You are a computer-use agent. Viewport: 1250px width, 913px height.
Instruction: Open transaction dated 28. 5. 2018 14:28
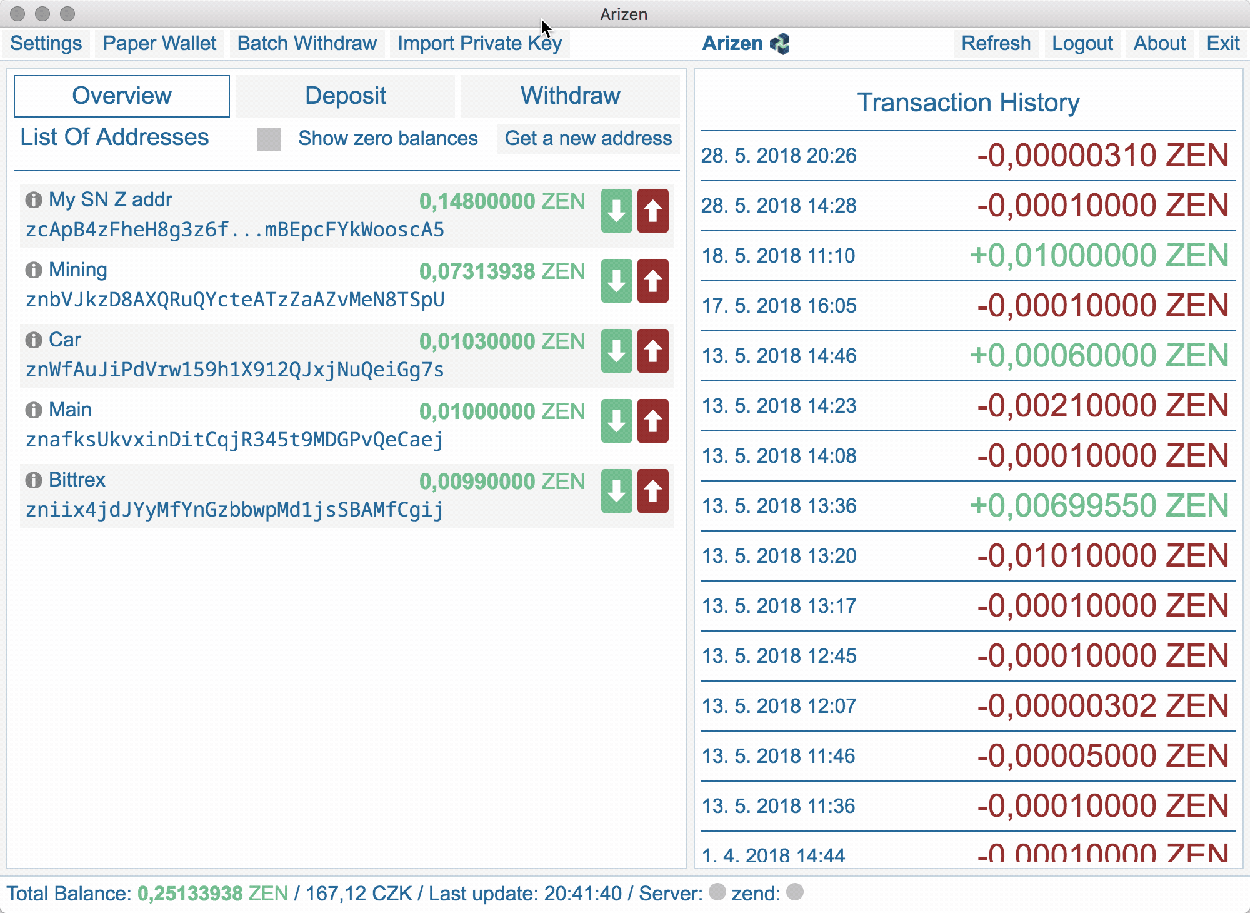click(969, 206)
